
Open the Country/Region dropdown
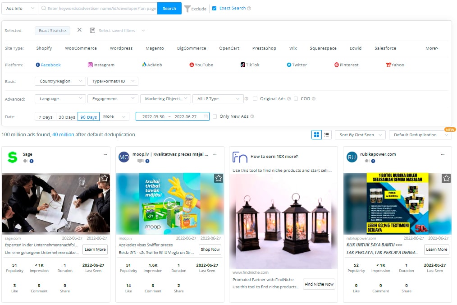click(x=60, y=81)
